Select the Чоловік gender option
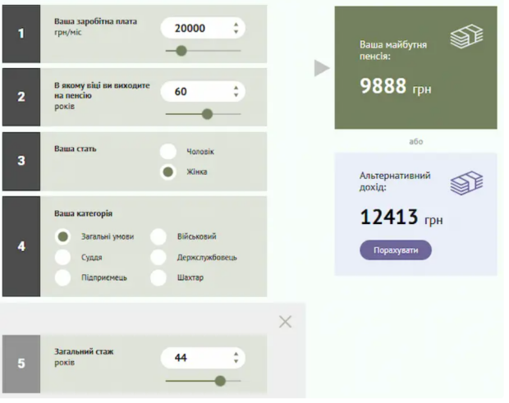509x403 pixels. 168,152
